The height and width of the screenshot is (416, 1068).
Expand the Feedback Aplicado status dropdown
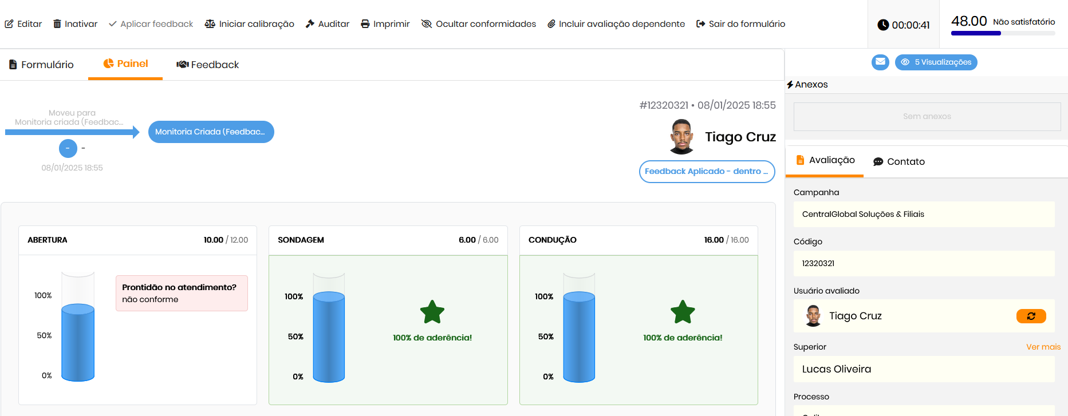pos(707,171)
